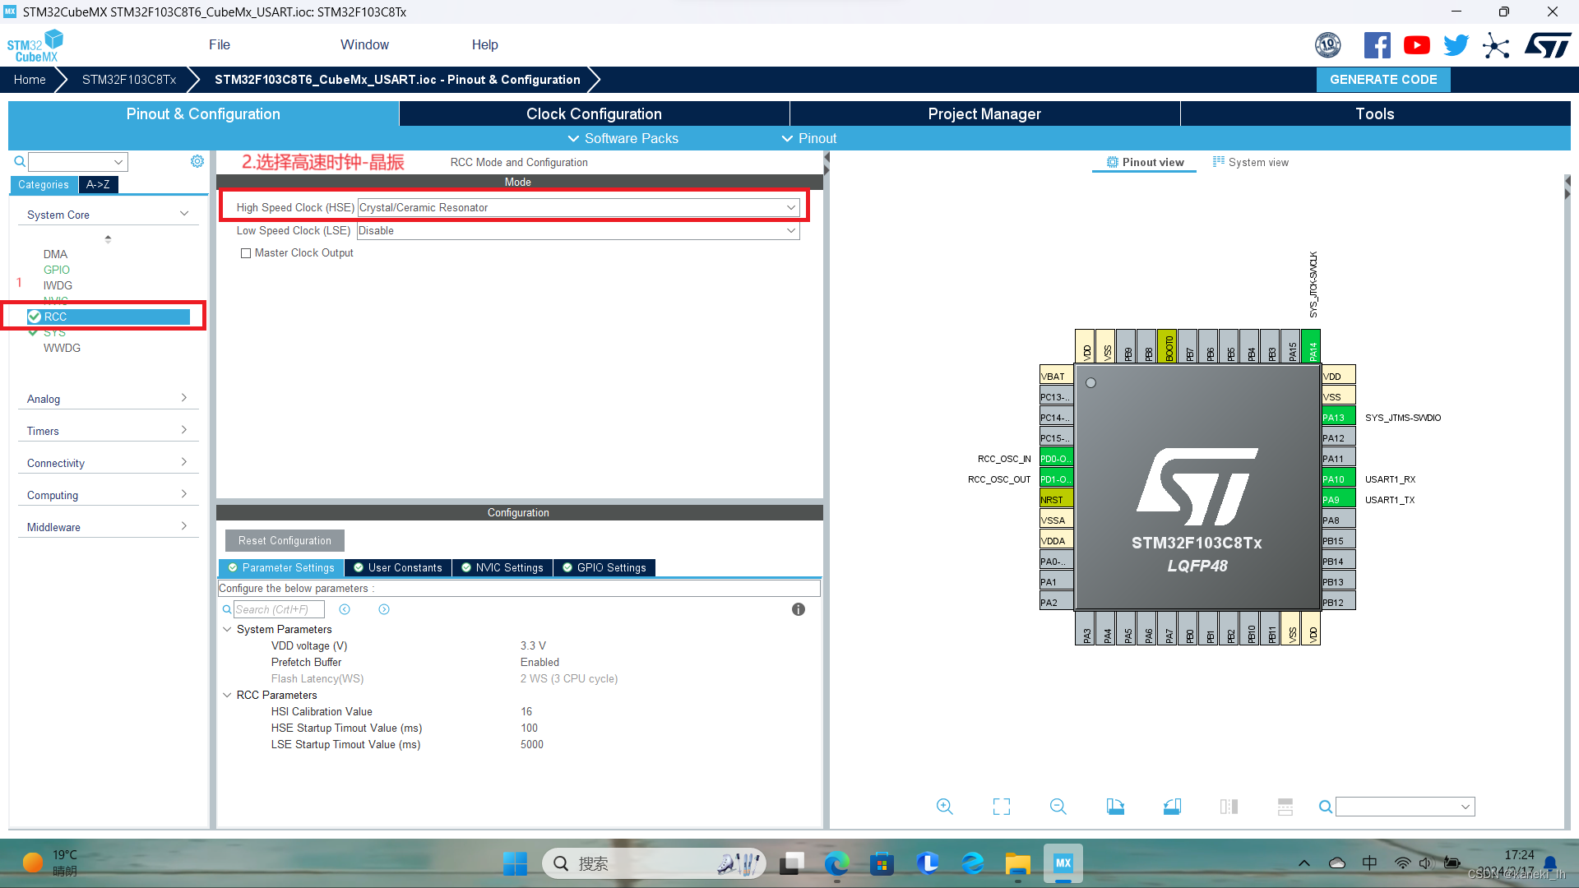Open the NVIC Settings tab
This screenshot has height=888, width=1579.
click(x=502, y=567)
